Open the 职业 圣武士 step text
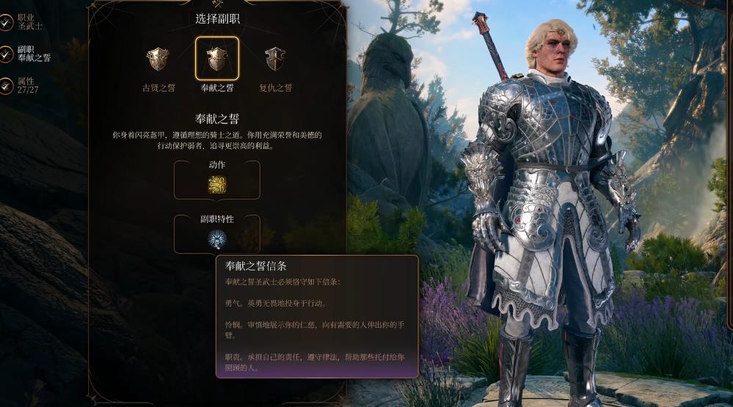 (30, 22)
